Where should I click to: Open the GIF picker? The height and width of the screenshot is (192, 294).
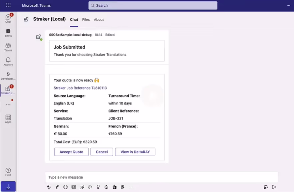tap(74, 187)
